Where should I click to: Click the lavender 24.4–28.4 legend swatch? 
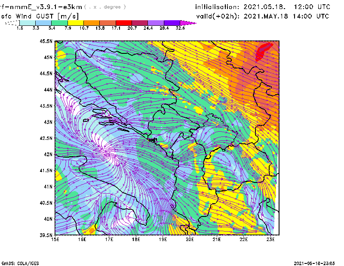[156, 23]
